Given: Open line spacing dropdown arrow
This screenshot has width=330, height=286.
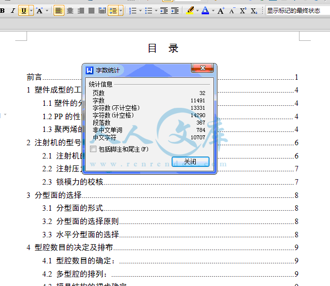Looking at the screenshot, I should click(x=121, y=10).
